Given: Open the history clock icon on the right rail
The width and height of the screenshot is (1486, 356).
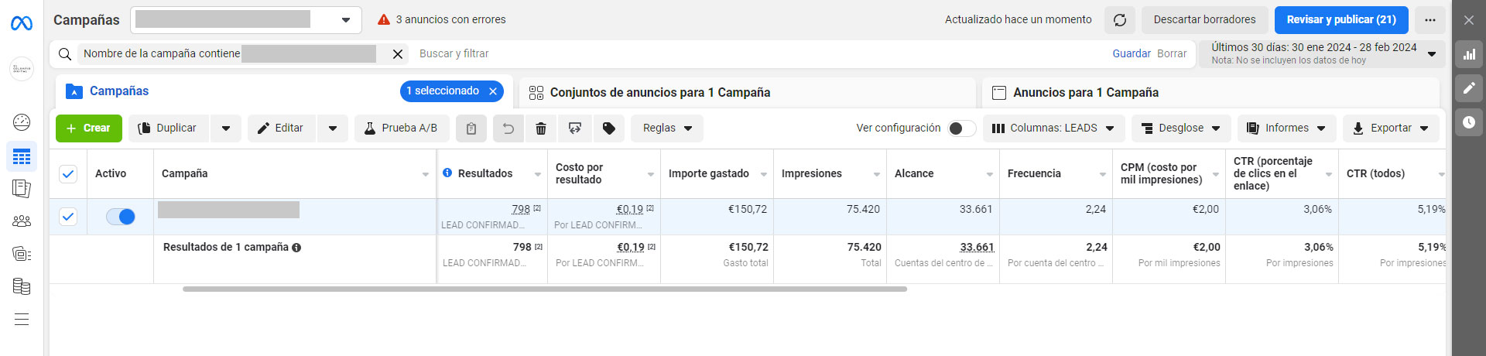Looking at the screenshot, I should [1469, 122].
